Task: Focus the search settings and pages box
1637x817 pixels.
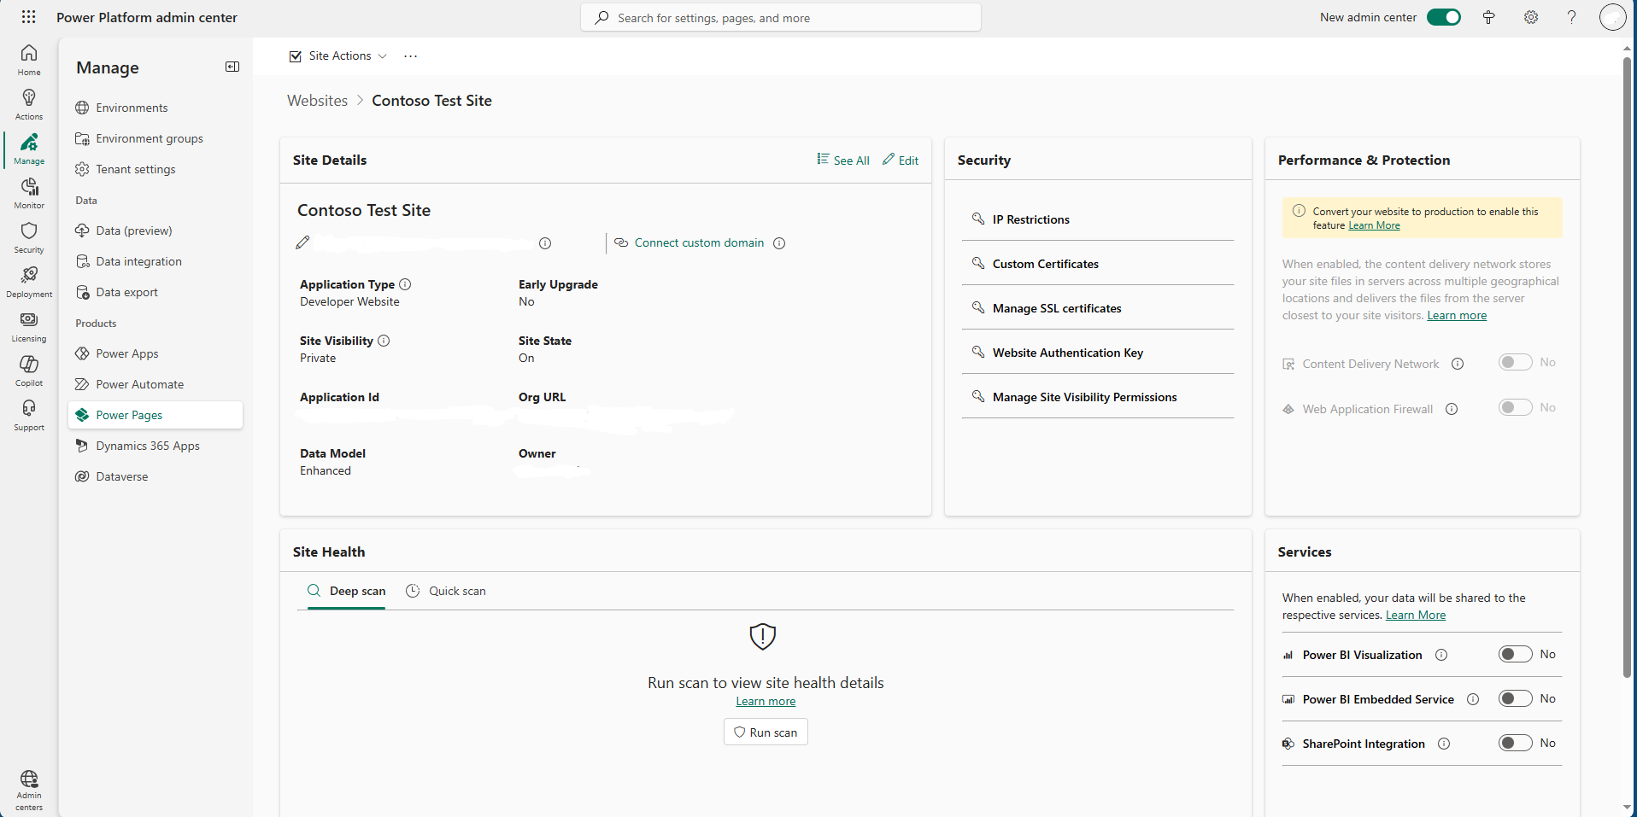Action: (781, 17)
